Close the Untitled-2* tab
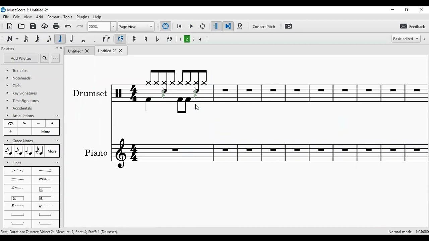 [x=120, y=51]
